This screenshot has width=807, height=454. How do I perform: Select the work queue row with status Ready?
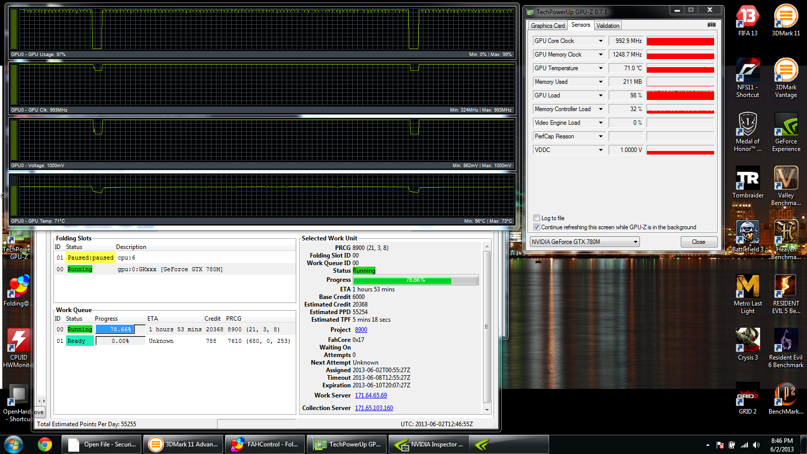[175, 341]
